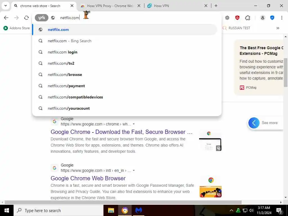Viewport: 288px width, 216px height.
Task: Switch to the Hoxx VPN tab
Action: tap(161, 6)
